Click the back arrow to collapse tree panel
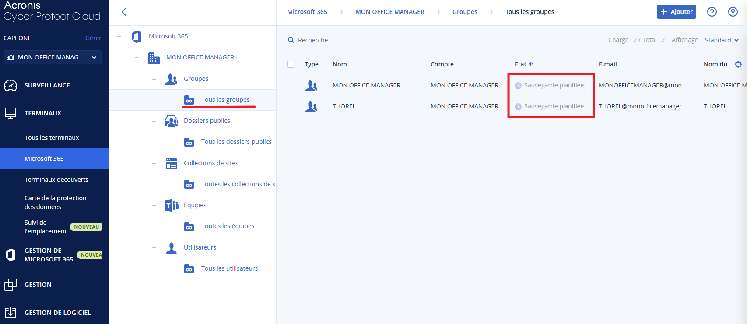The image size is (747, 324). pyautogui.click(x=124, y=12)
